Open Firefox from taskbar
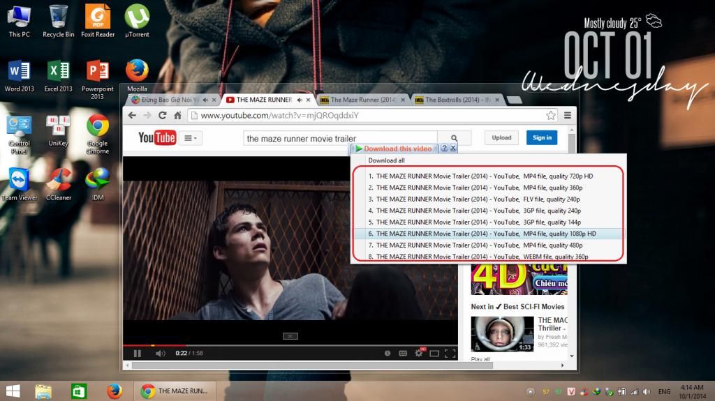 114,391
